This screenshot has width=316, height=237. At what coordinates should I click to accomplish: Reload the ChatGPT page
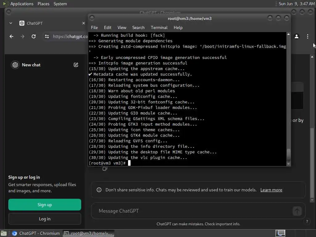pos(34,36)
